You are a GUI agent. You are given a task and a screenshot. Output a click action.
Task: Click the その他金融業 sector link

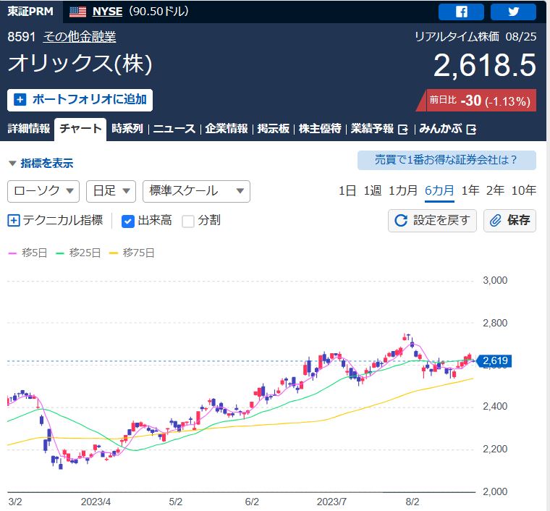[80, 37]
